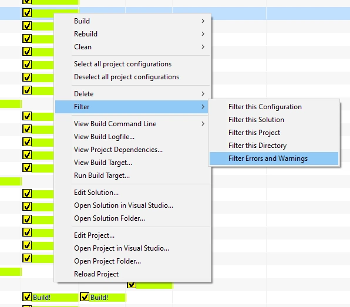The width and height of the screenshot is (350, 307).
Task: Expand the Rebuild submenu arrow
Action: pyautogui.click(x=203, y=34)
